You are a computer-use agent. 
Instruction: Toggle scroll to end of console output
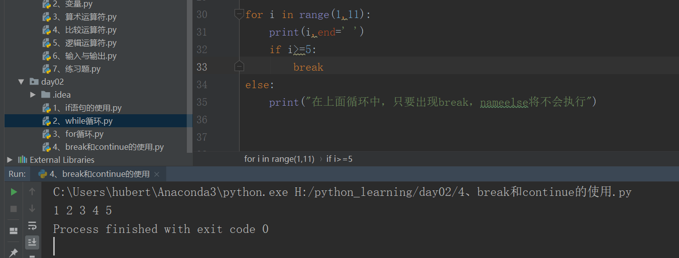[x=32, y=242]
